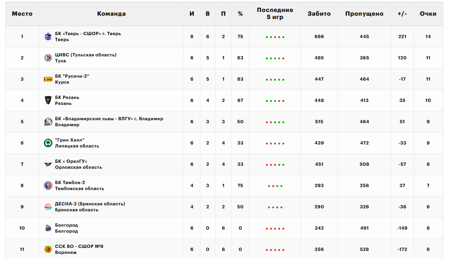Click the Владимирские львы team logo
Viewport: 449px width, 258px height.
click(x=48, y=122)
